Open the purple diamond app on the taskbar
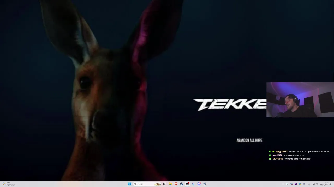The image size is (334, 187). click(x=193, y=184)
